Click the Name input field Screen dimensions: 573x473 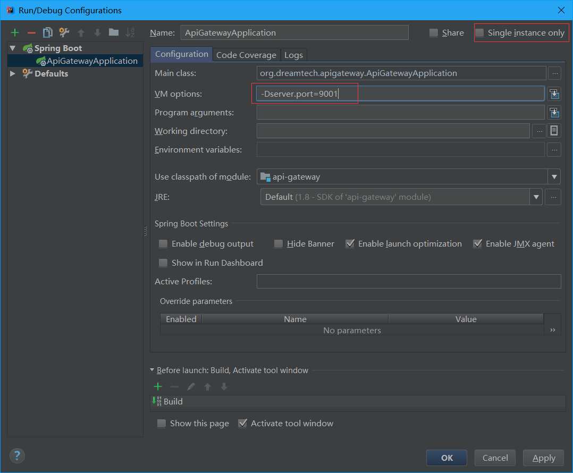(x=294, y=32)
